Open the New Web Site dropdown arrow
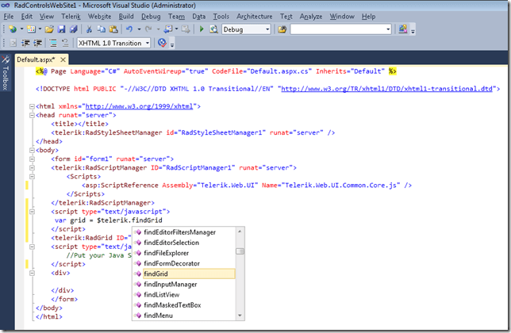The height and width of the screenshot is (333, 511). 21,29
